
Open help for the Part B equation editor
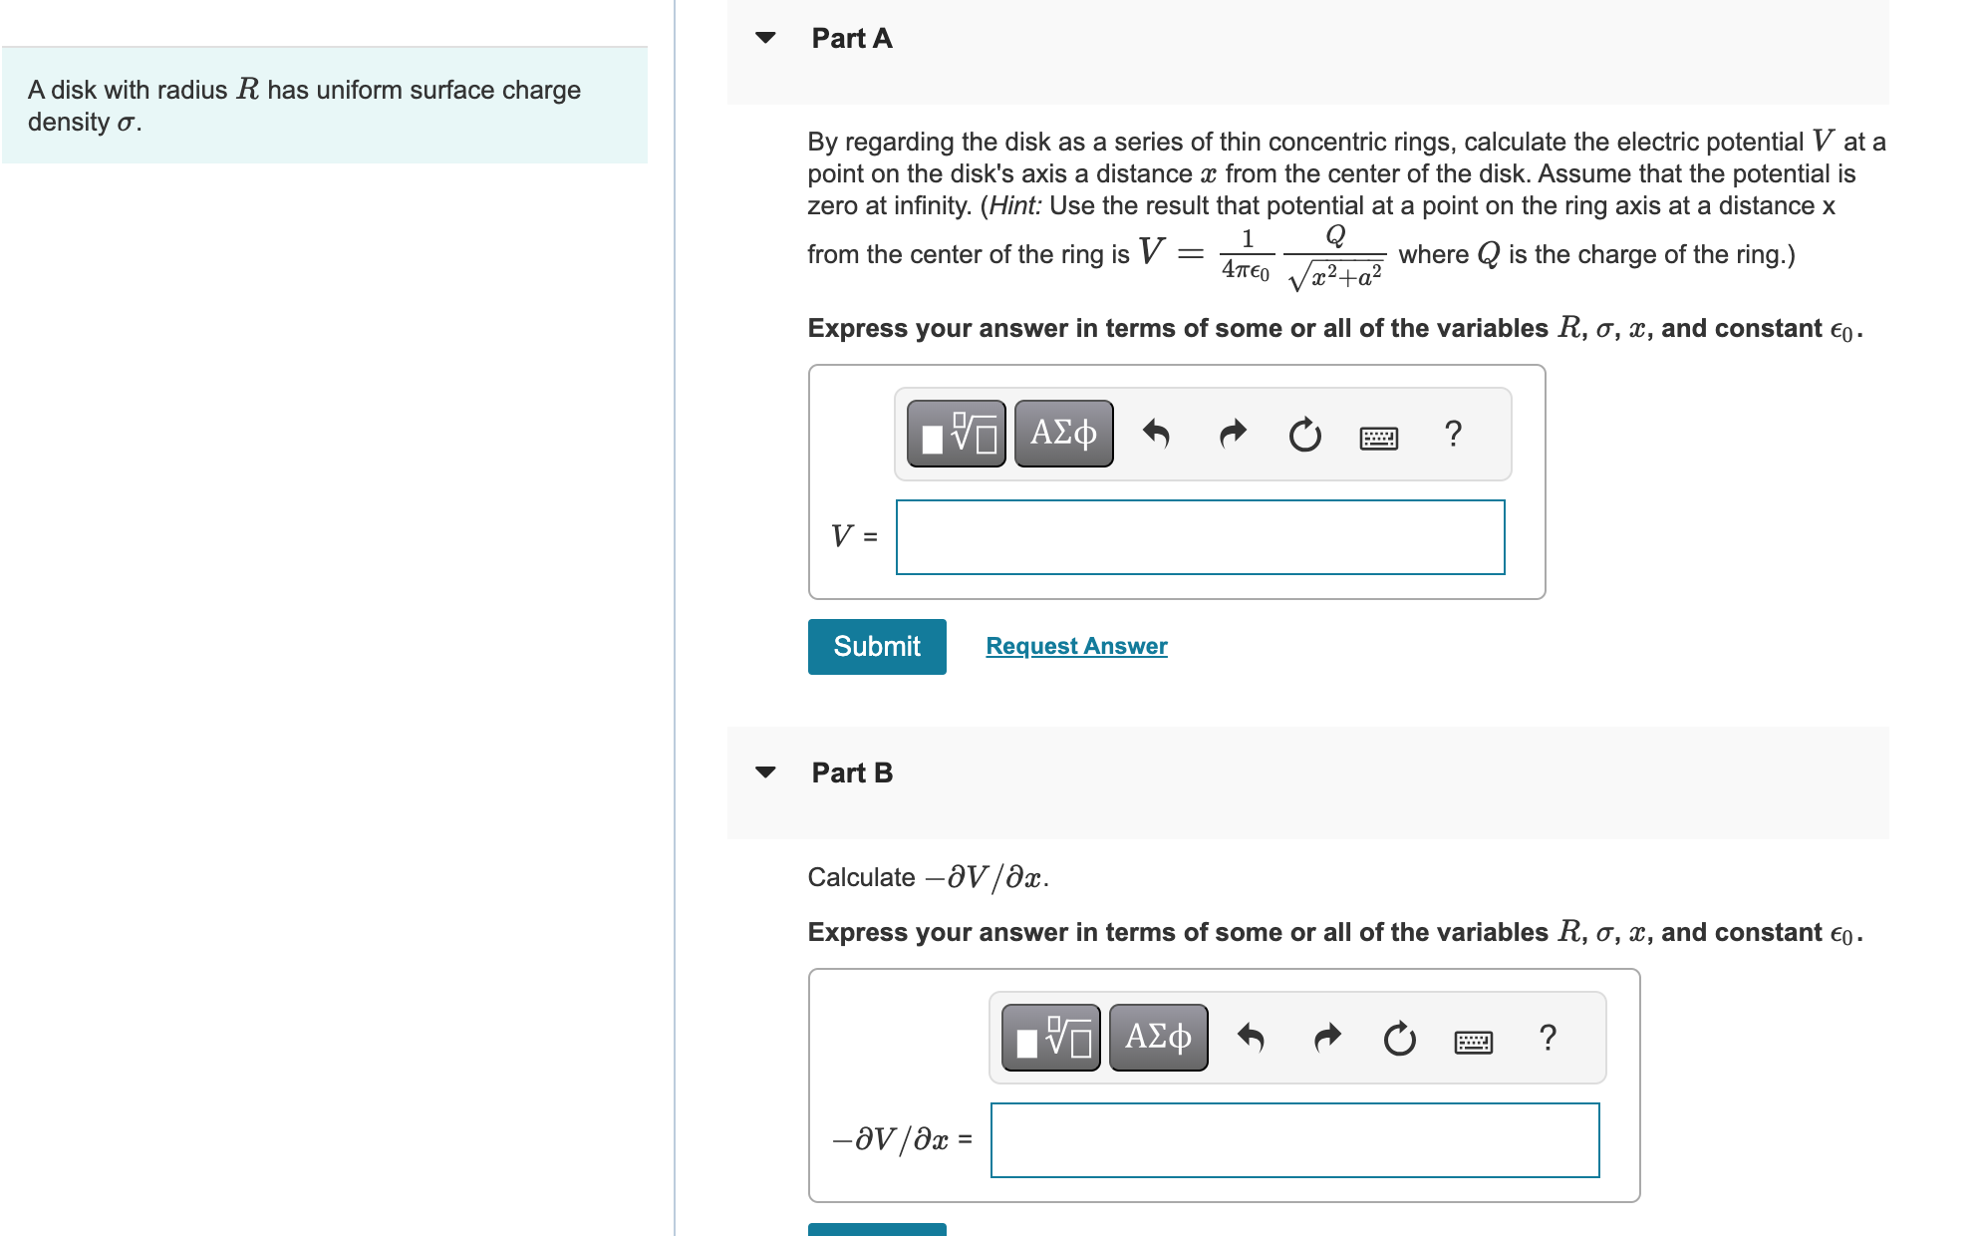1548,1037
